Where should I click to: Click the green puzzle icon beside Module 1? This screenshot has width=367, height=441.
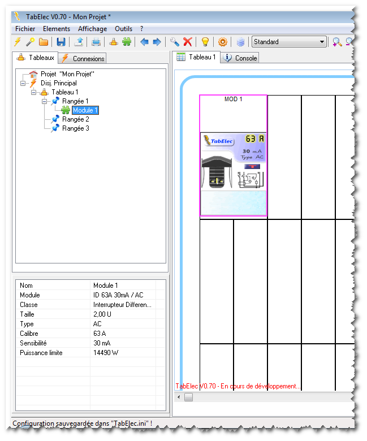[65, 110]
